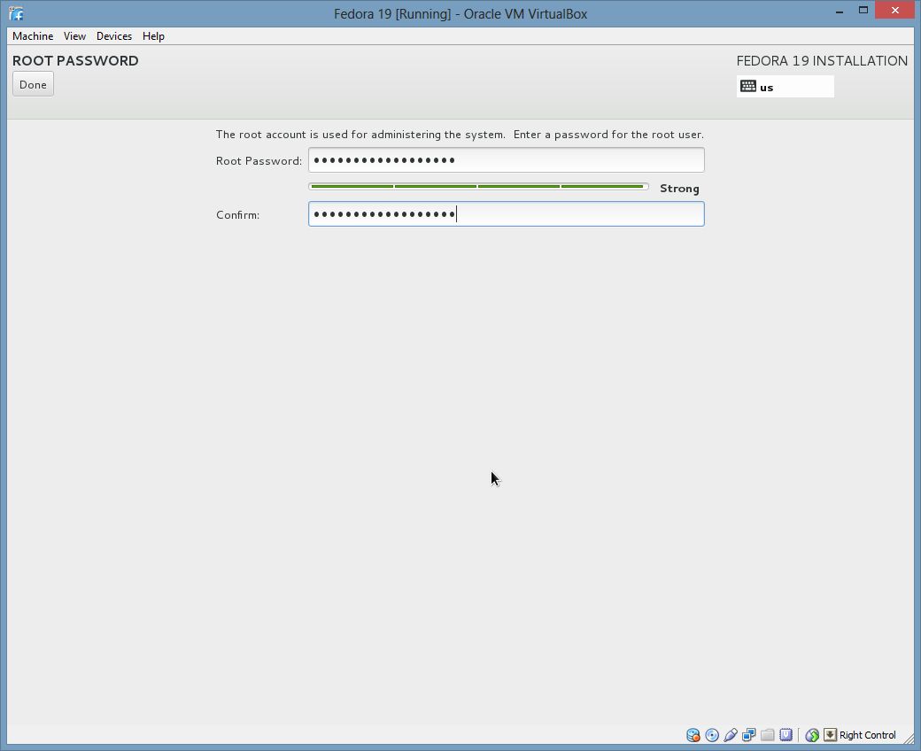921x751 pixels.
Task: Open the USB devices status icon
Action: pyautogui.click(x=730, y=735)
